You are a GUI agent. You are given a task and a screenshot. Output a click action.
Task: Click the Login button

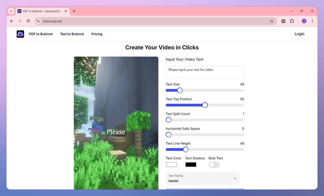pyautogui.click(x=299, y=34)
